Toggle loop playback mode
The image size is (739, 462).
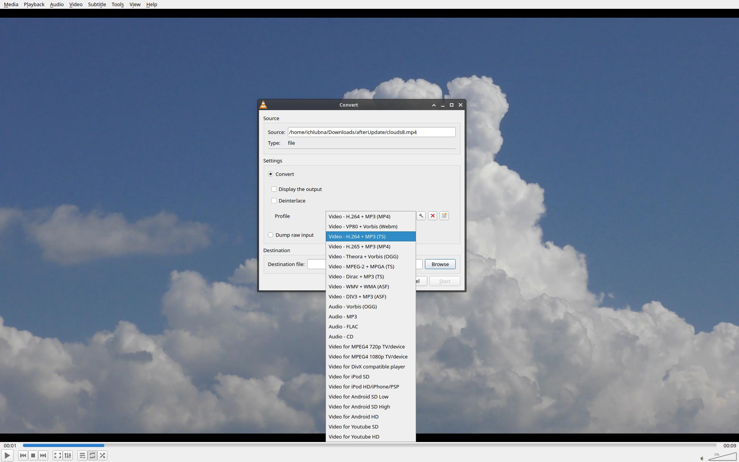pos(92,455)
